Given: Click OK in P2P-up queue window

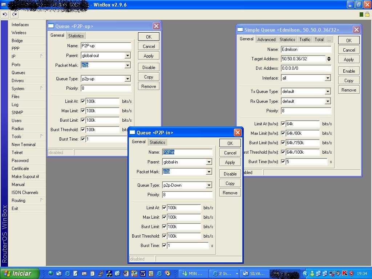Looking at the screenshot, I should pyautogui.click(x=149, y=37).
